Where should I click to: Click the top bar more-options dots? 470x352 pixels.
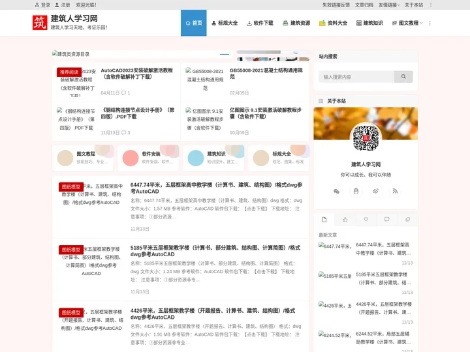[431, 5]
